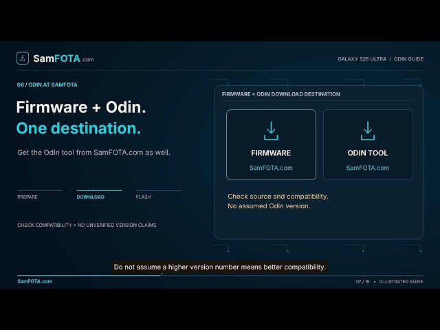
Task: Click 'ILLUSTRATED GUIDE' footer label
Action: click(401, 281)
